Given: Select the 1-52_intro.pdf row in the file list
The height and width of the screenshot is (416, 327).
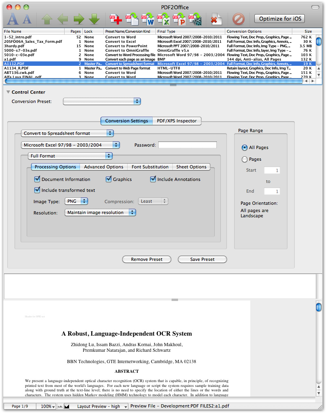Looking at the screenshot, I should (159, 37).
